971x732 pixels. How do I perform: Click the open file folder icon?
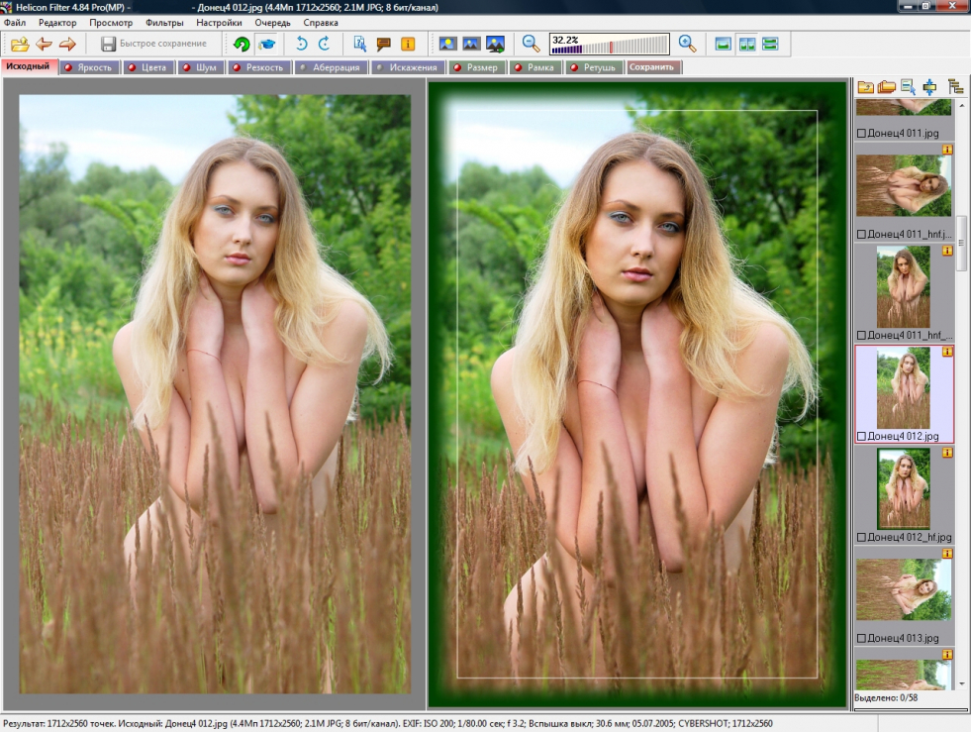20,44
